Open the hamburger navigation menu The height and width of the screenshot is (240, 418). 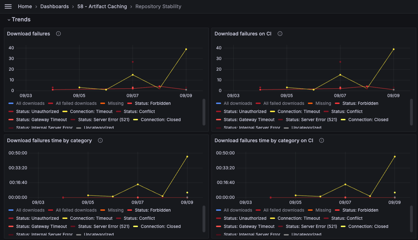click(8, 6)
